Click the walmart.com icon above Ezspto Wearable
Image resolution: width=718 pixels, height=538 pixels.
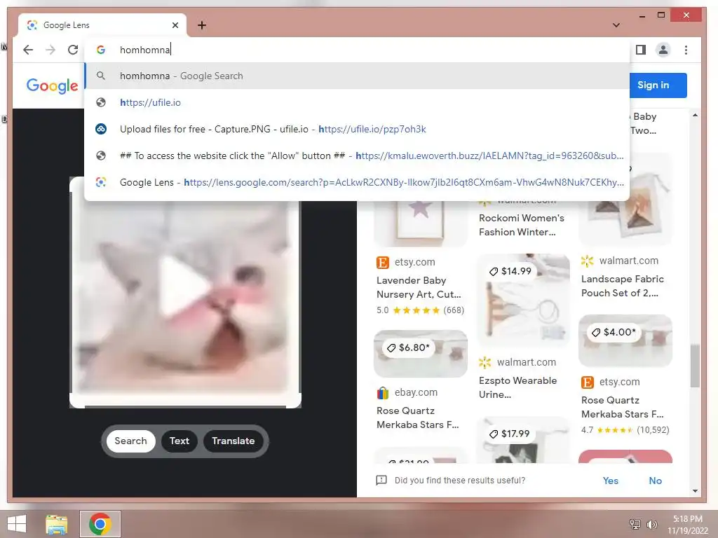(x=485, y=362)
